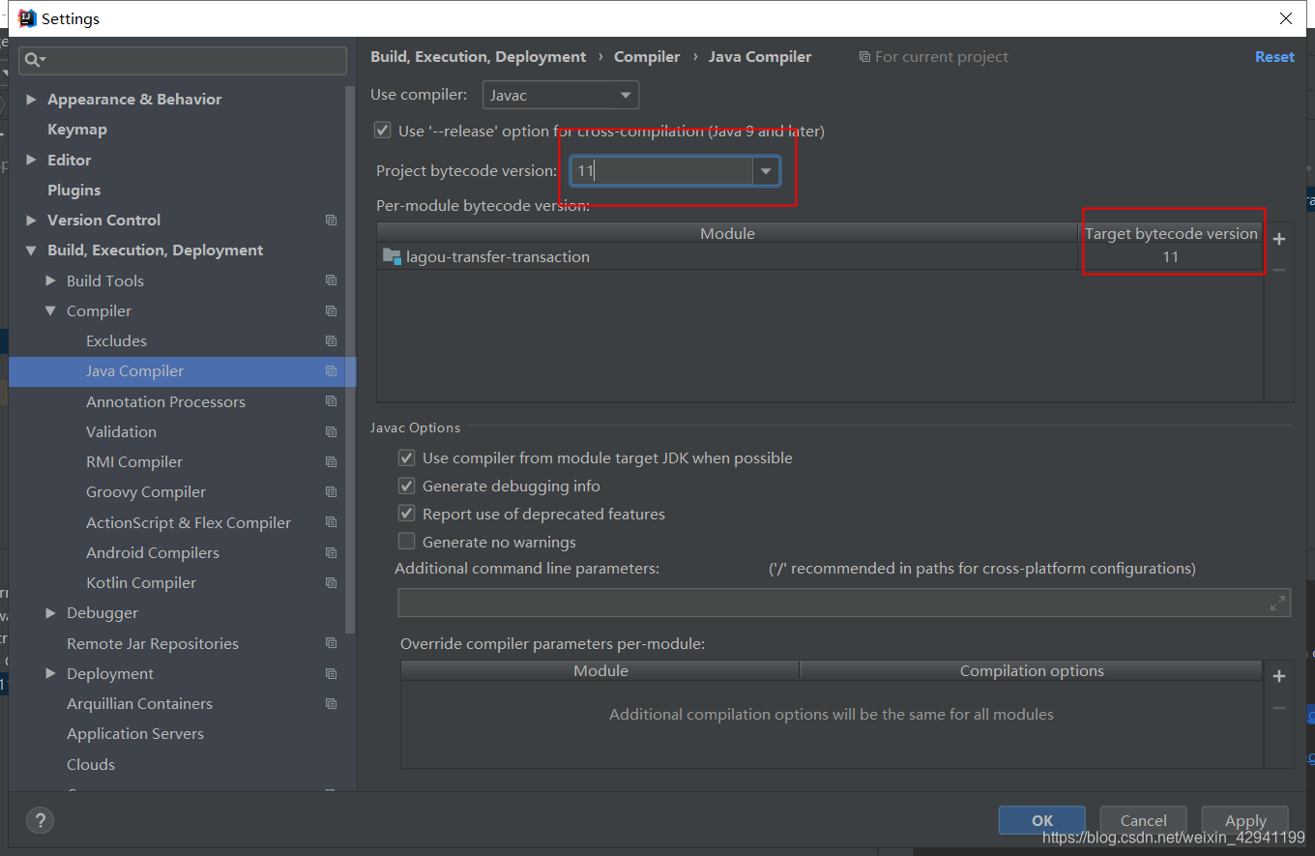The width and height of the screenshot is (1315, 856).
Task: Click the minus button beside per-module bytecode table
Action: click(x=1279, y=270)
